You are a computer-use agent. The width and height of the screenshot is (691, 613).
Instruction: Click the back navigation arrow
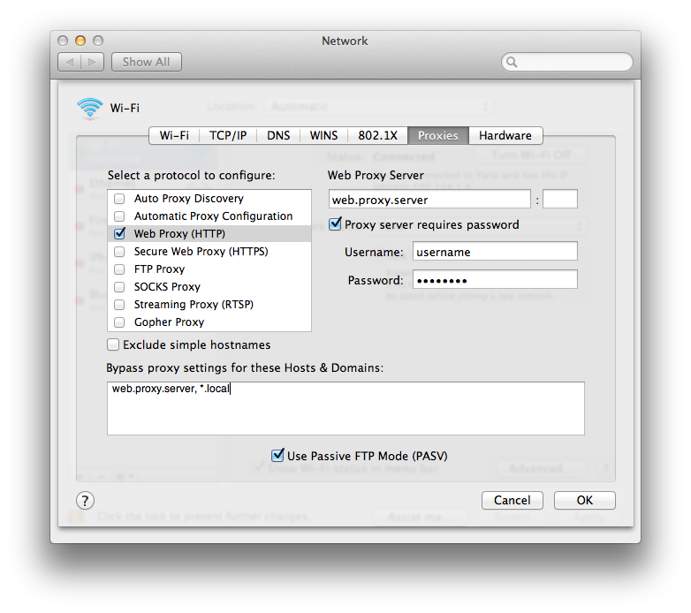70,62
